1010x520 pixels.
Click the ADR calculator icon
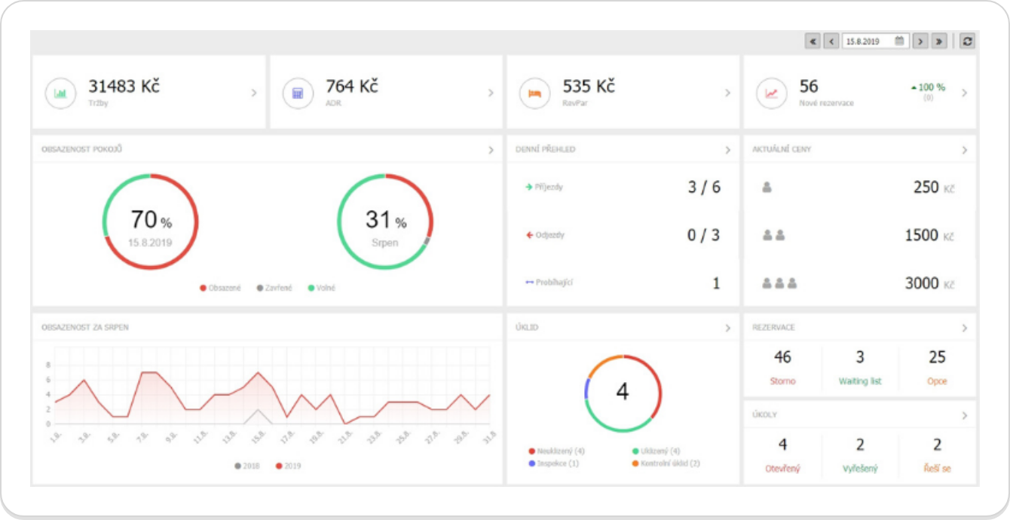click(x=298, y=93)
